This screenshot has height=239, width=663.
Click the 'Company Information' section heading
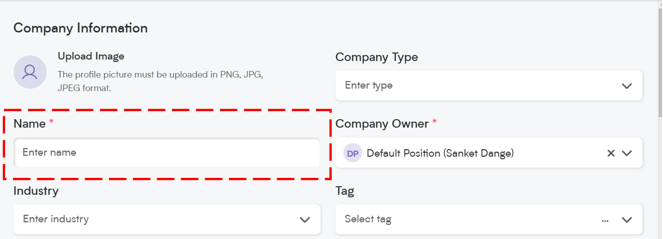pos(81,28)
